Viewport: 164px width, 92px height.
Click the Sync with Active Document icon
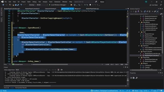[x=145, y=11]
